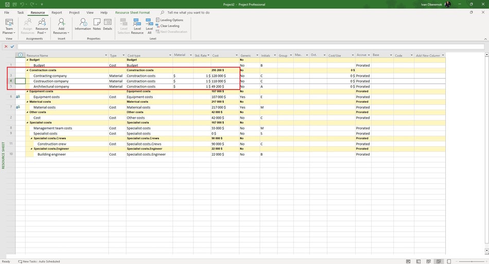This screenshot has height=264, width=489.
Task: Open resource Information dialog
Action: [83, 24]
